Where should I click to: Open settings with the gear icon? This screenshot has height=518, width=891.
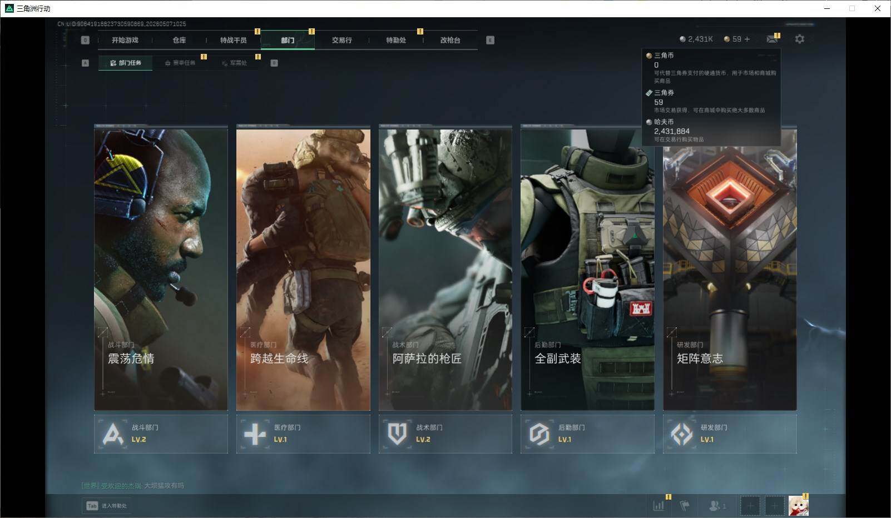[x=800, y=39]
